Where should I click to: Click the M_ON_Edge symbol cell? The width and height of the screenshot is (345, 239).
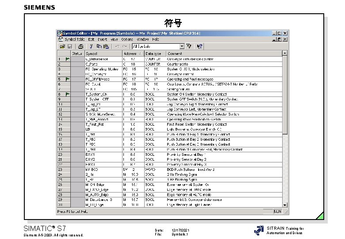tap(103, 185)
